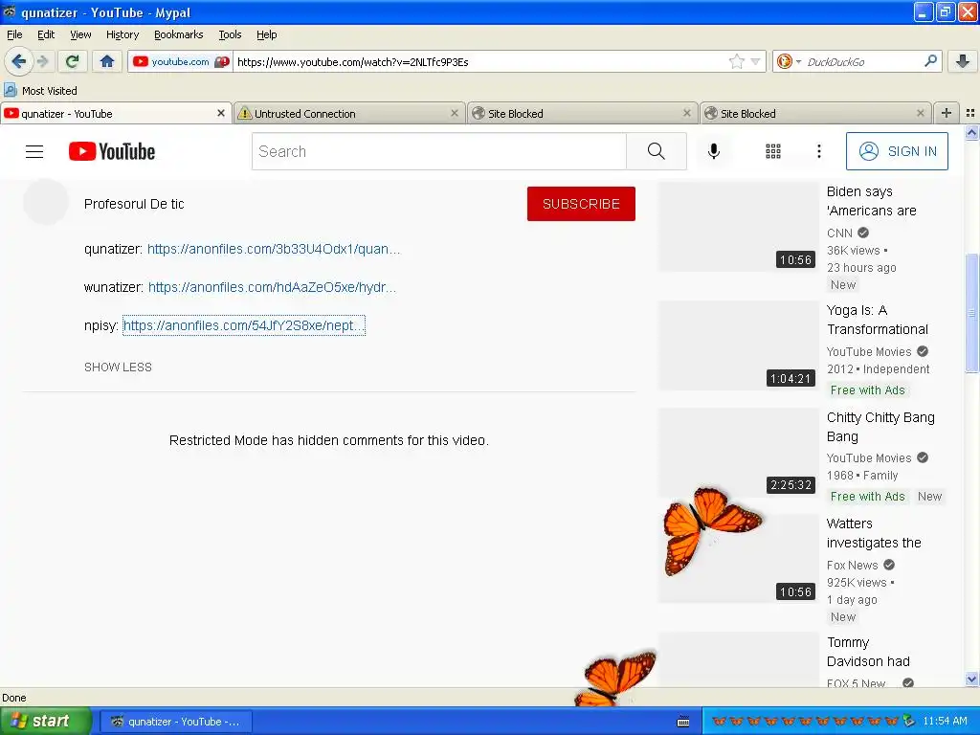Click the SIGN IN button

897,151
